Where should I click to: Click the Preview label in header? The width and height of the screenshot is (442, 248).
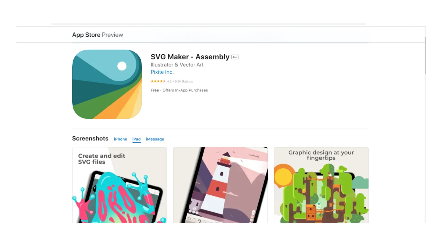point(112,35)
